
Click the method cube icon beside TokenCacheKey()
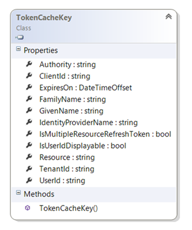click(28, 208)
